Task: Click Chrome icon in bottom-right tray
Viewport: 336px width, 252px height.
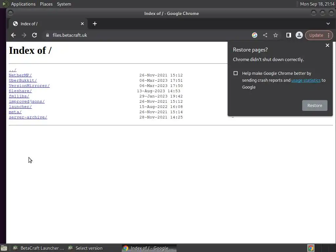Action: [311, 248]
